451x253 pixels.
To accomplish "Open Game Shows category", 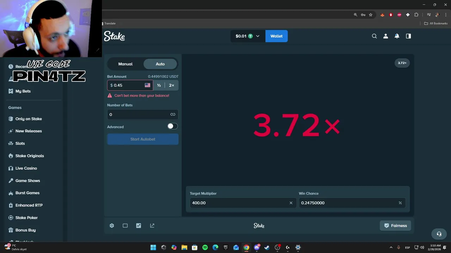I will [27, 181].
